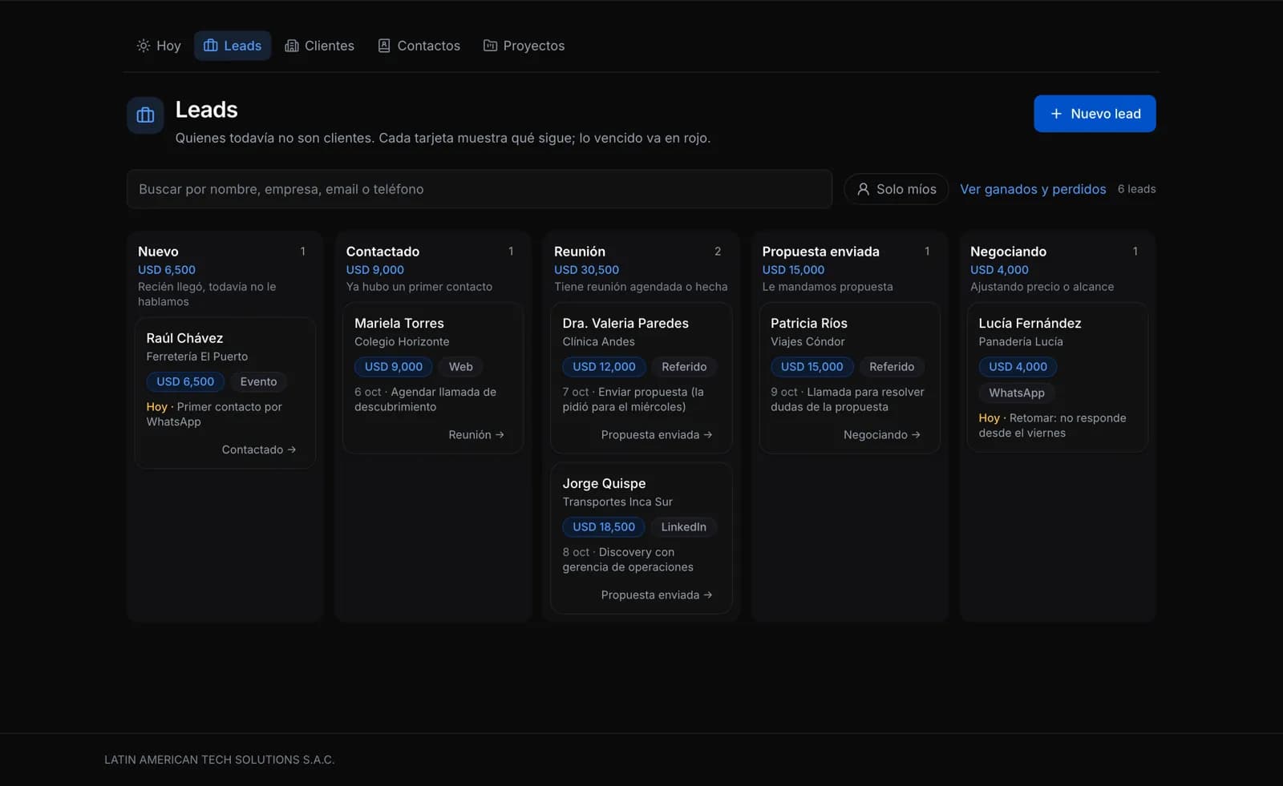The width and height of the screenshot is (1283, 786).
Task: Click the person icon in Solo míos
Action: [x=863, y=189]
